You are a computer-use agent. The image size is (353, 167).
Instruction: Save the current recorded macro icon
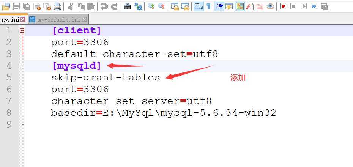(324, 6)
